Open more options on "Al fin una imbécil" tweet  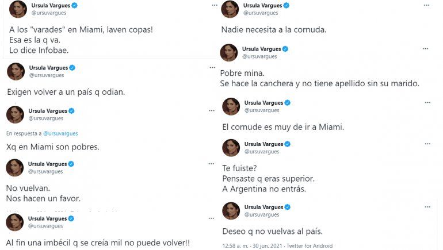[x=212, y=218]
